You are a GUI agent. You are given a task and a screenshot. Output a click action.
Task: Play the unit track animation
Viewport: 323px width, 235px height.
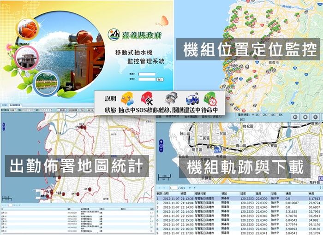coord(315,117)
